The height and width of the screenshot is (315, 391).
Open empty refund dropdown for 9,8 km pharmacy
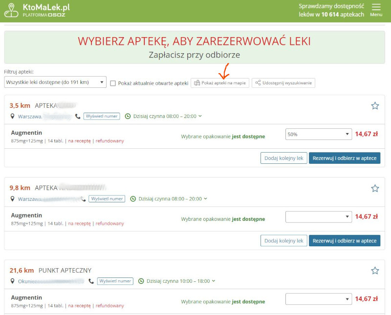point(318,217)
